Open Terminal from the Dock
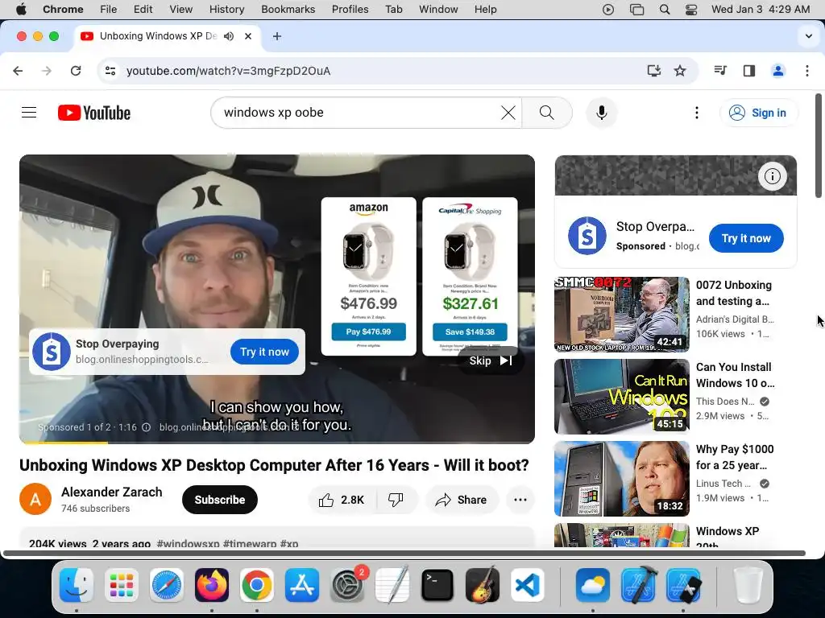 click(x=437, y=585)
